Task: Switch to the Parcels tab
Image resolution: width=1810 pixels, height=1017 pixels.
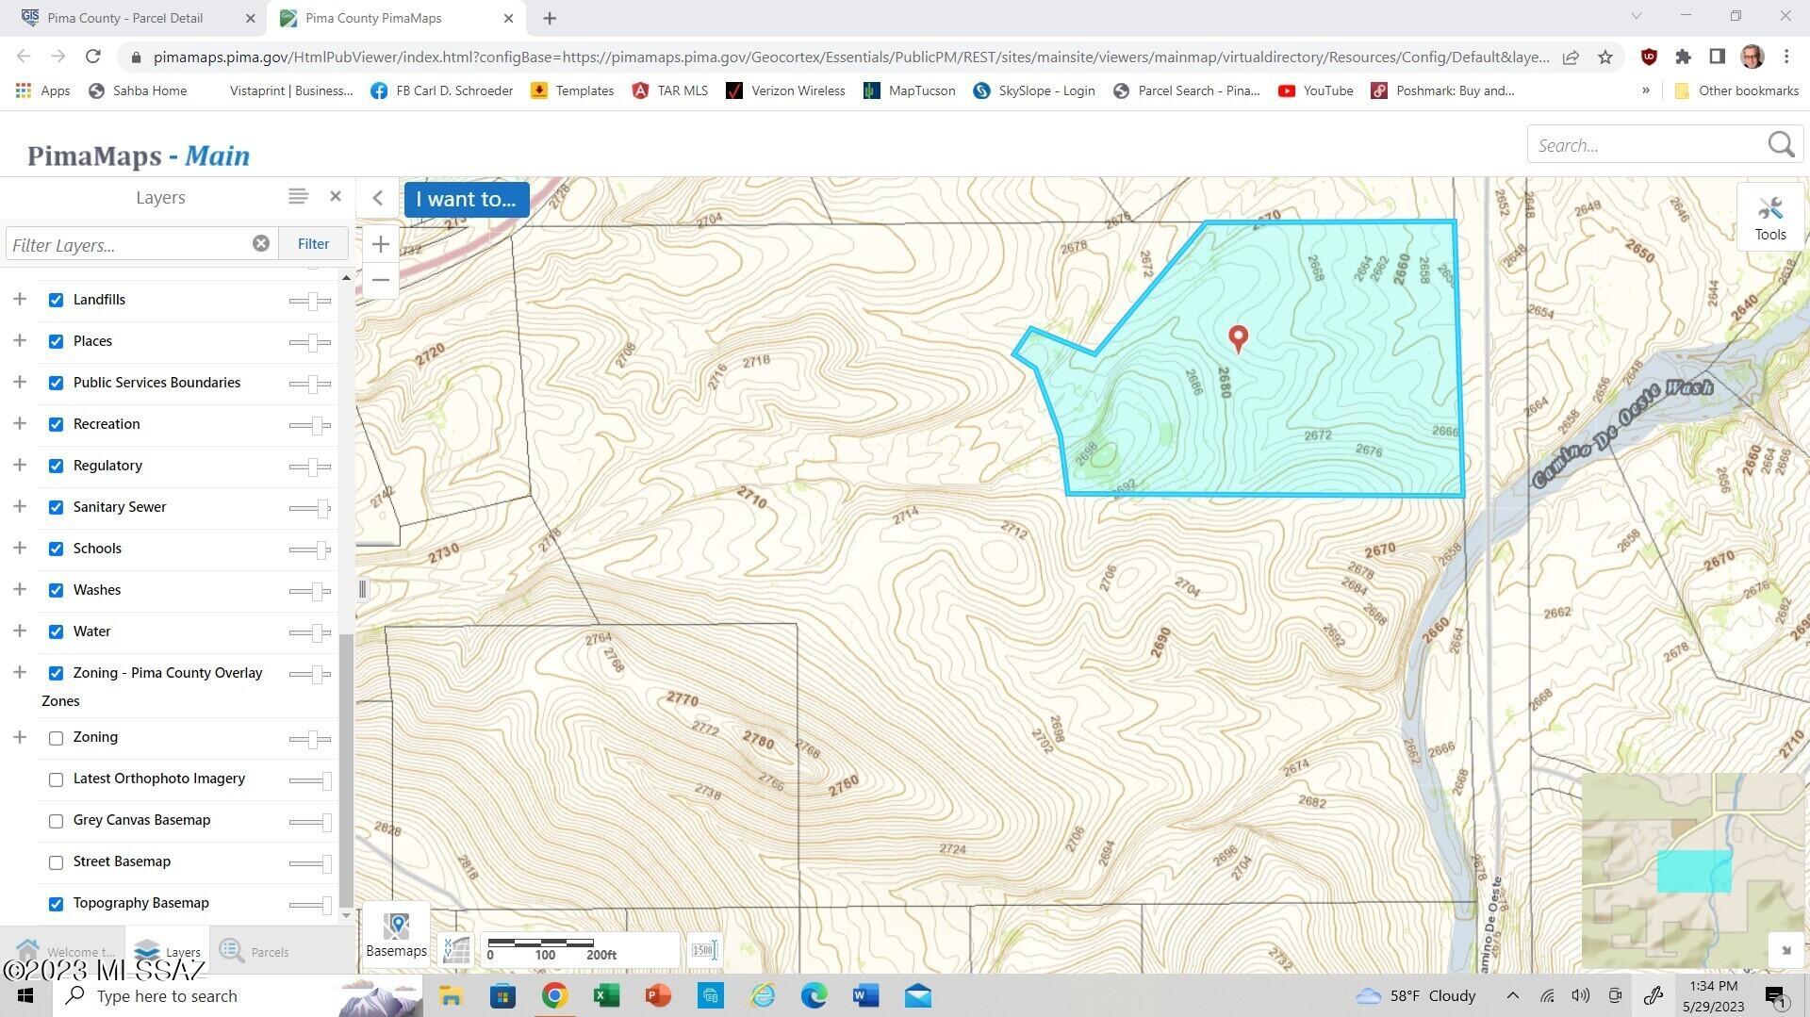Action: pyautogui.click(x=255, y=951)
